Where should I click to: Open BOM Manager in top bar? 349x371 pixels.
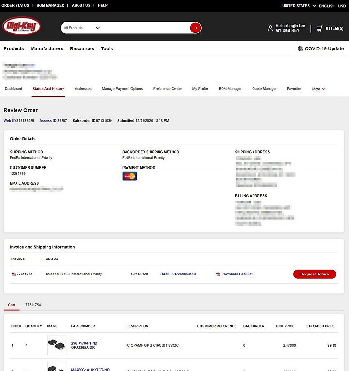point(50,5)
